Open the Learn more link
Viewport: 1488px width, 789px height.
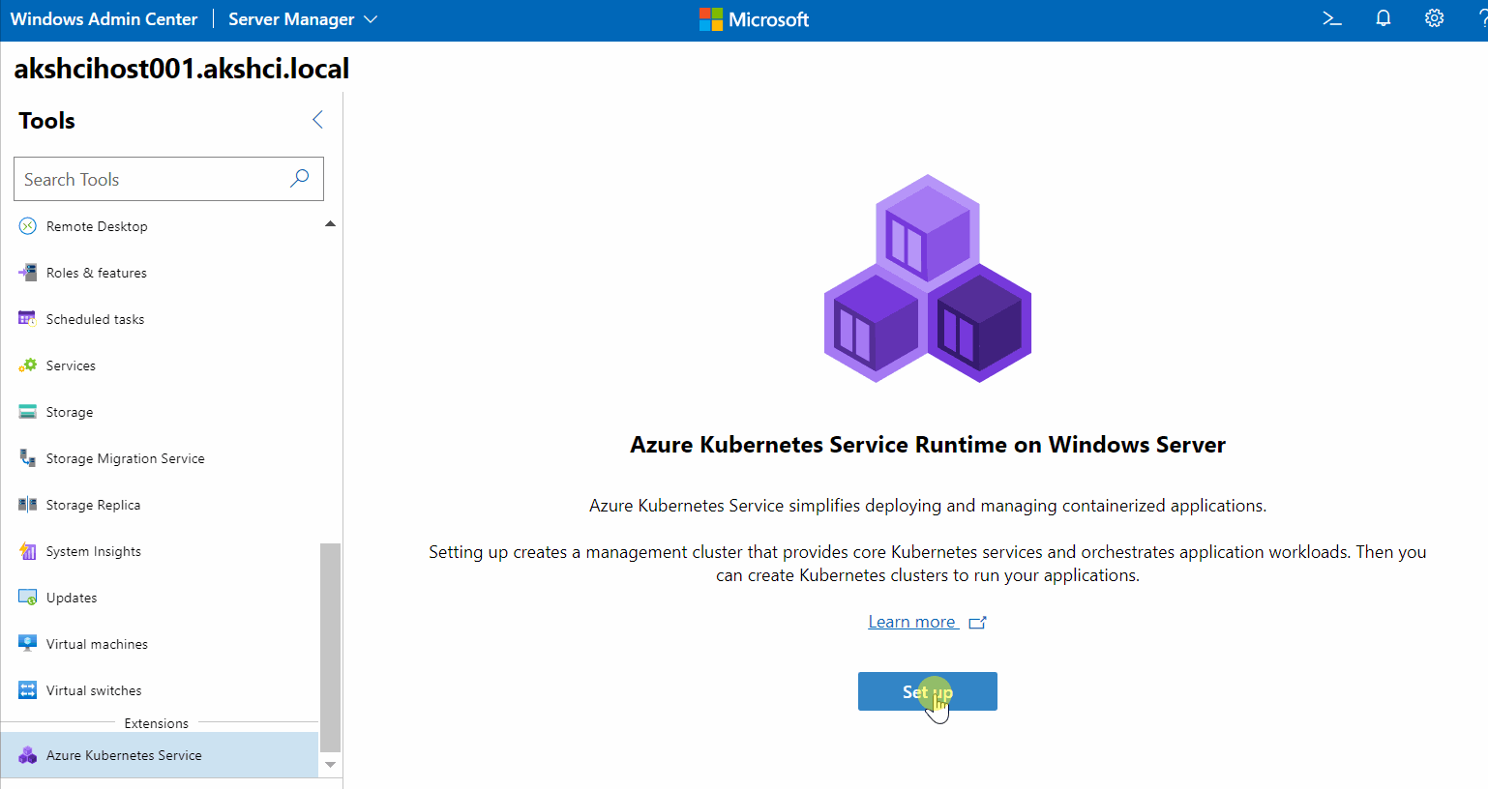(x=913, y=621)
